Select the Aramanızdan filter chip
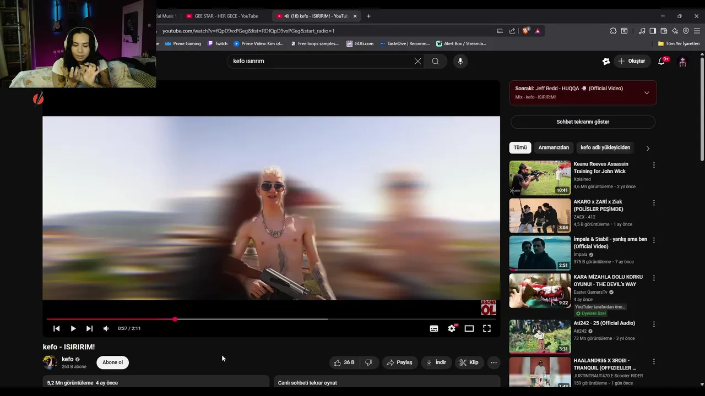The image size is (705, 396). (554, 147)
